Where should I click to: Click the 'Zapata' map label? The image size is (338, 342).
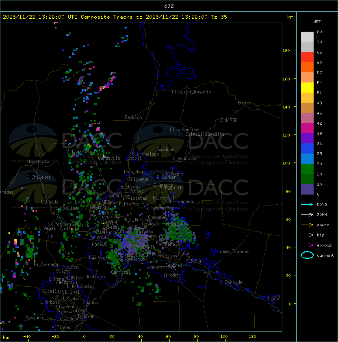pos(90,303)
